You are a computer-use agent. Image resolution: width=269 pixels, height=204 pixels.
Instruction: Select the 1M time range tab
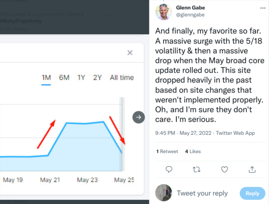click(x=46, y=78)
